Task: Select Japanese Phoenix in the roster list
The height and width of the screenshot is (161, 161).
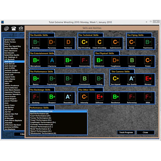Action: tap(14, 92)
